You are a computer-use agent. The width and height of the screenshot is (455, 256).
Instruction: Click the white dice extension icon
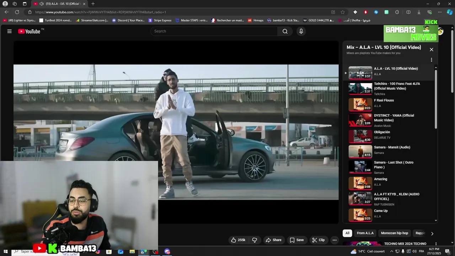pyautogui.click(x=355, y=12)
